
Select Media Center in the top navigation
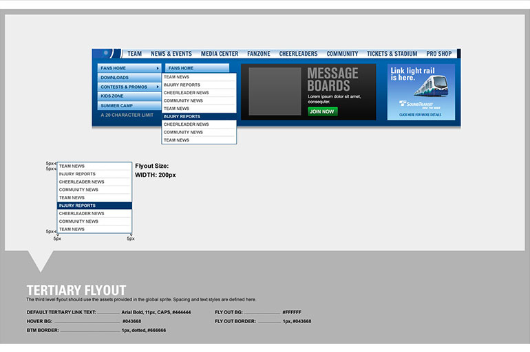point(220,54)
